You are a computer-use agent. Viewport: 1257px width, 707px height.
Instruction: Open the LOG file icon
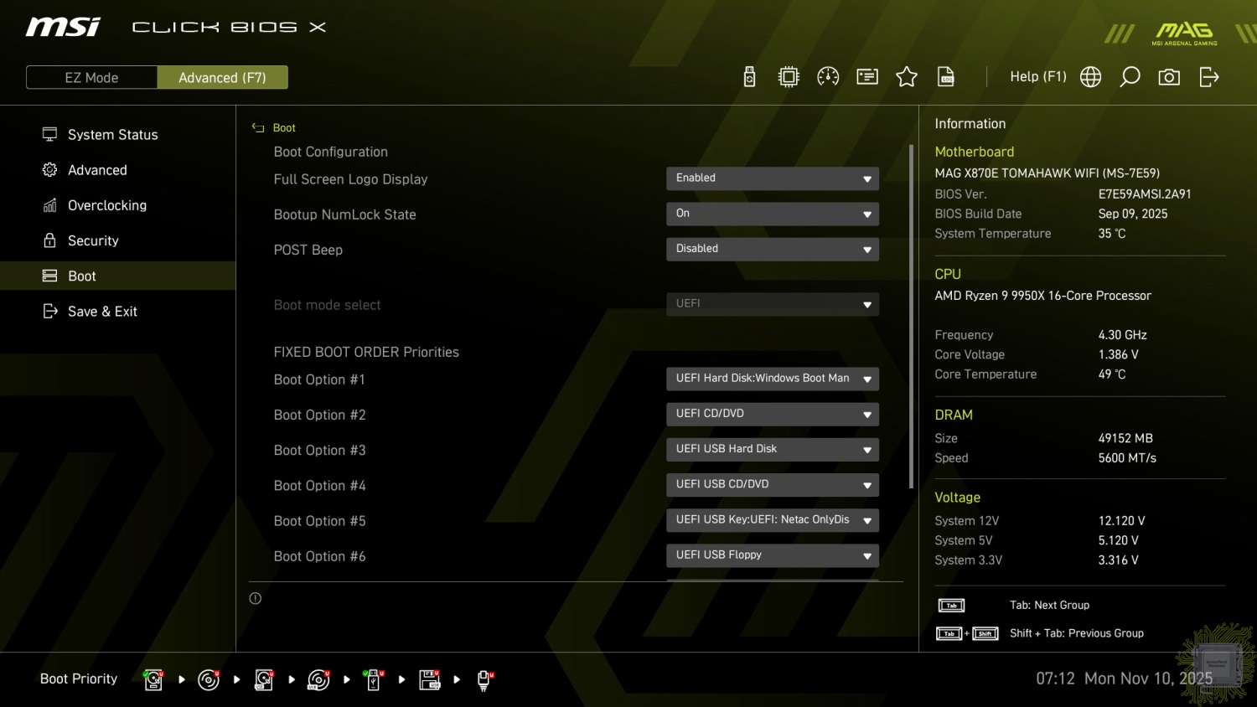(946, 77)
